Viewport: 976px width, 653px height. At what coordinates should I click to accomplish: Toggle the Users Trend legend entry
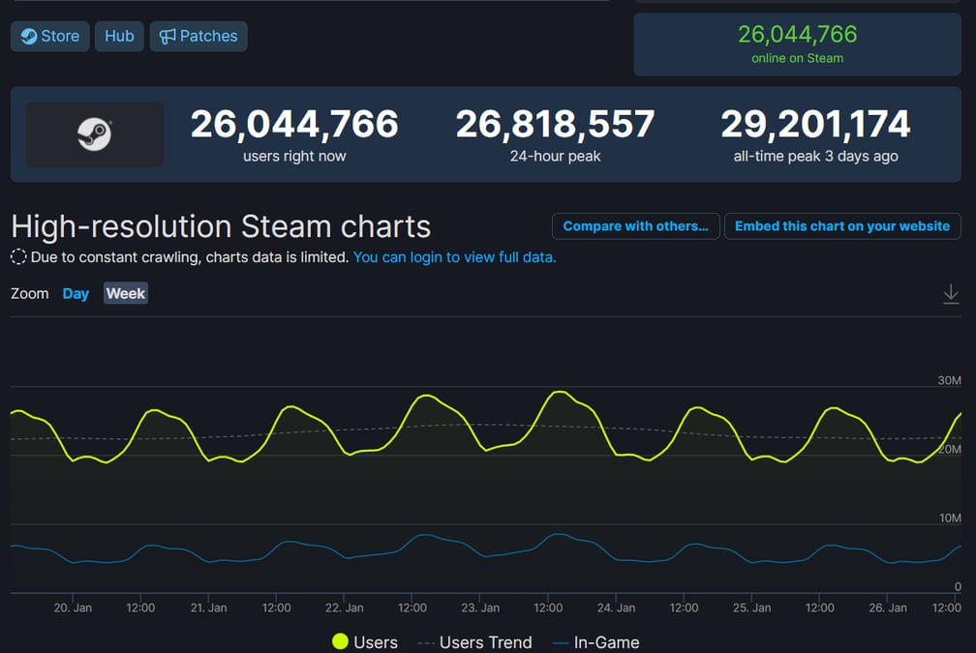pyautogui.click(x=474, y=641)
